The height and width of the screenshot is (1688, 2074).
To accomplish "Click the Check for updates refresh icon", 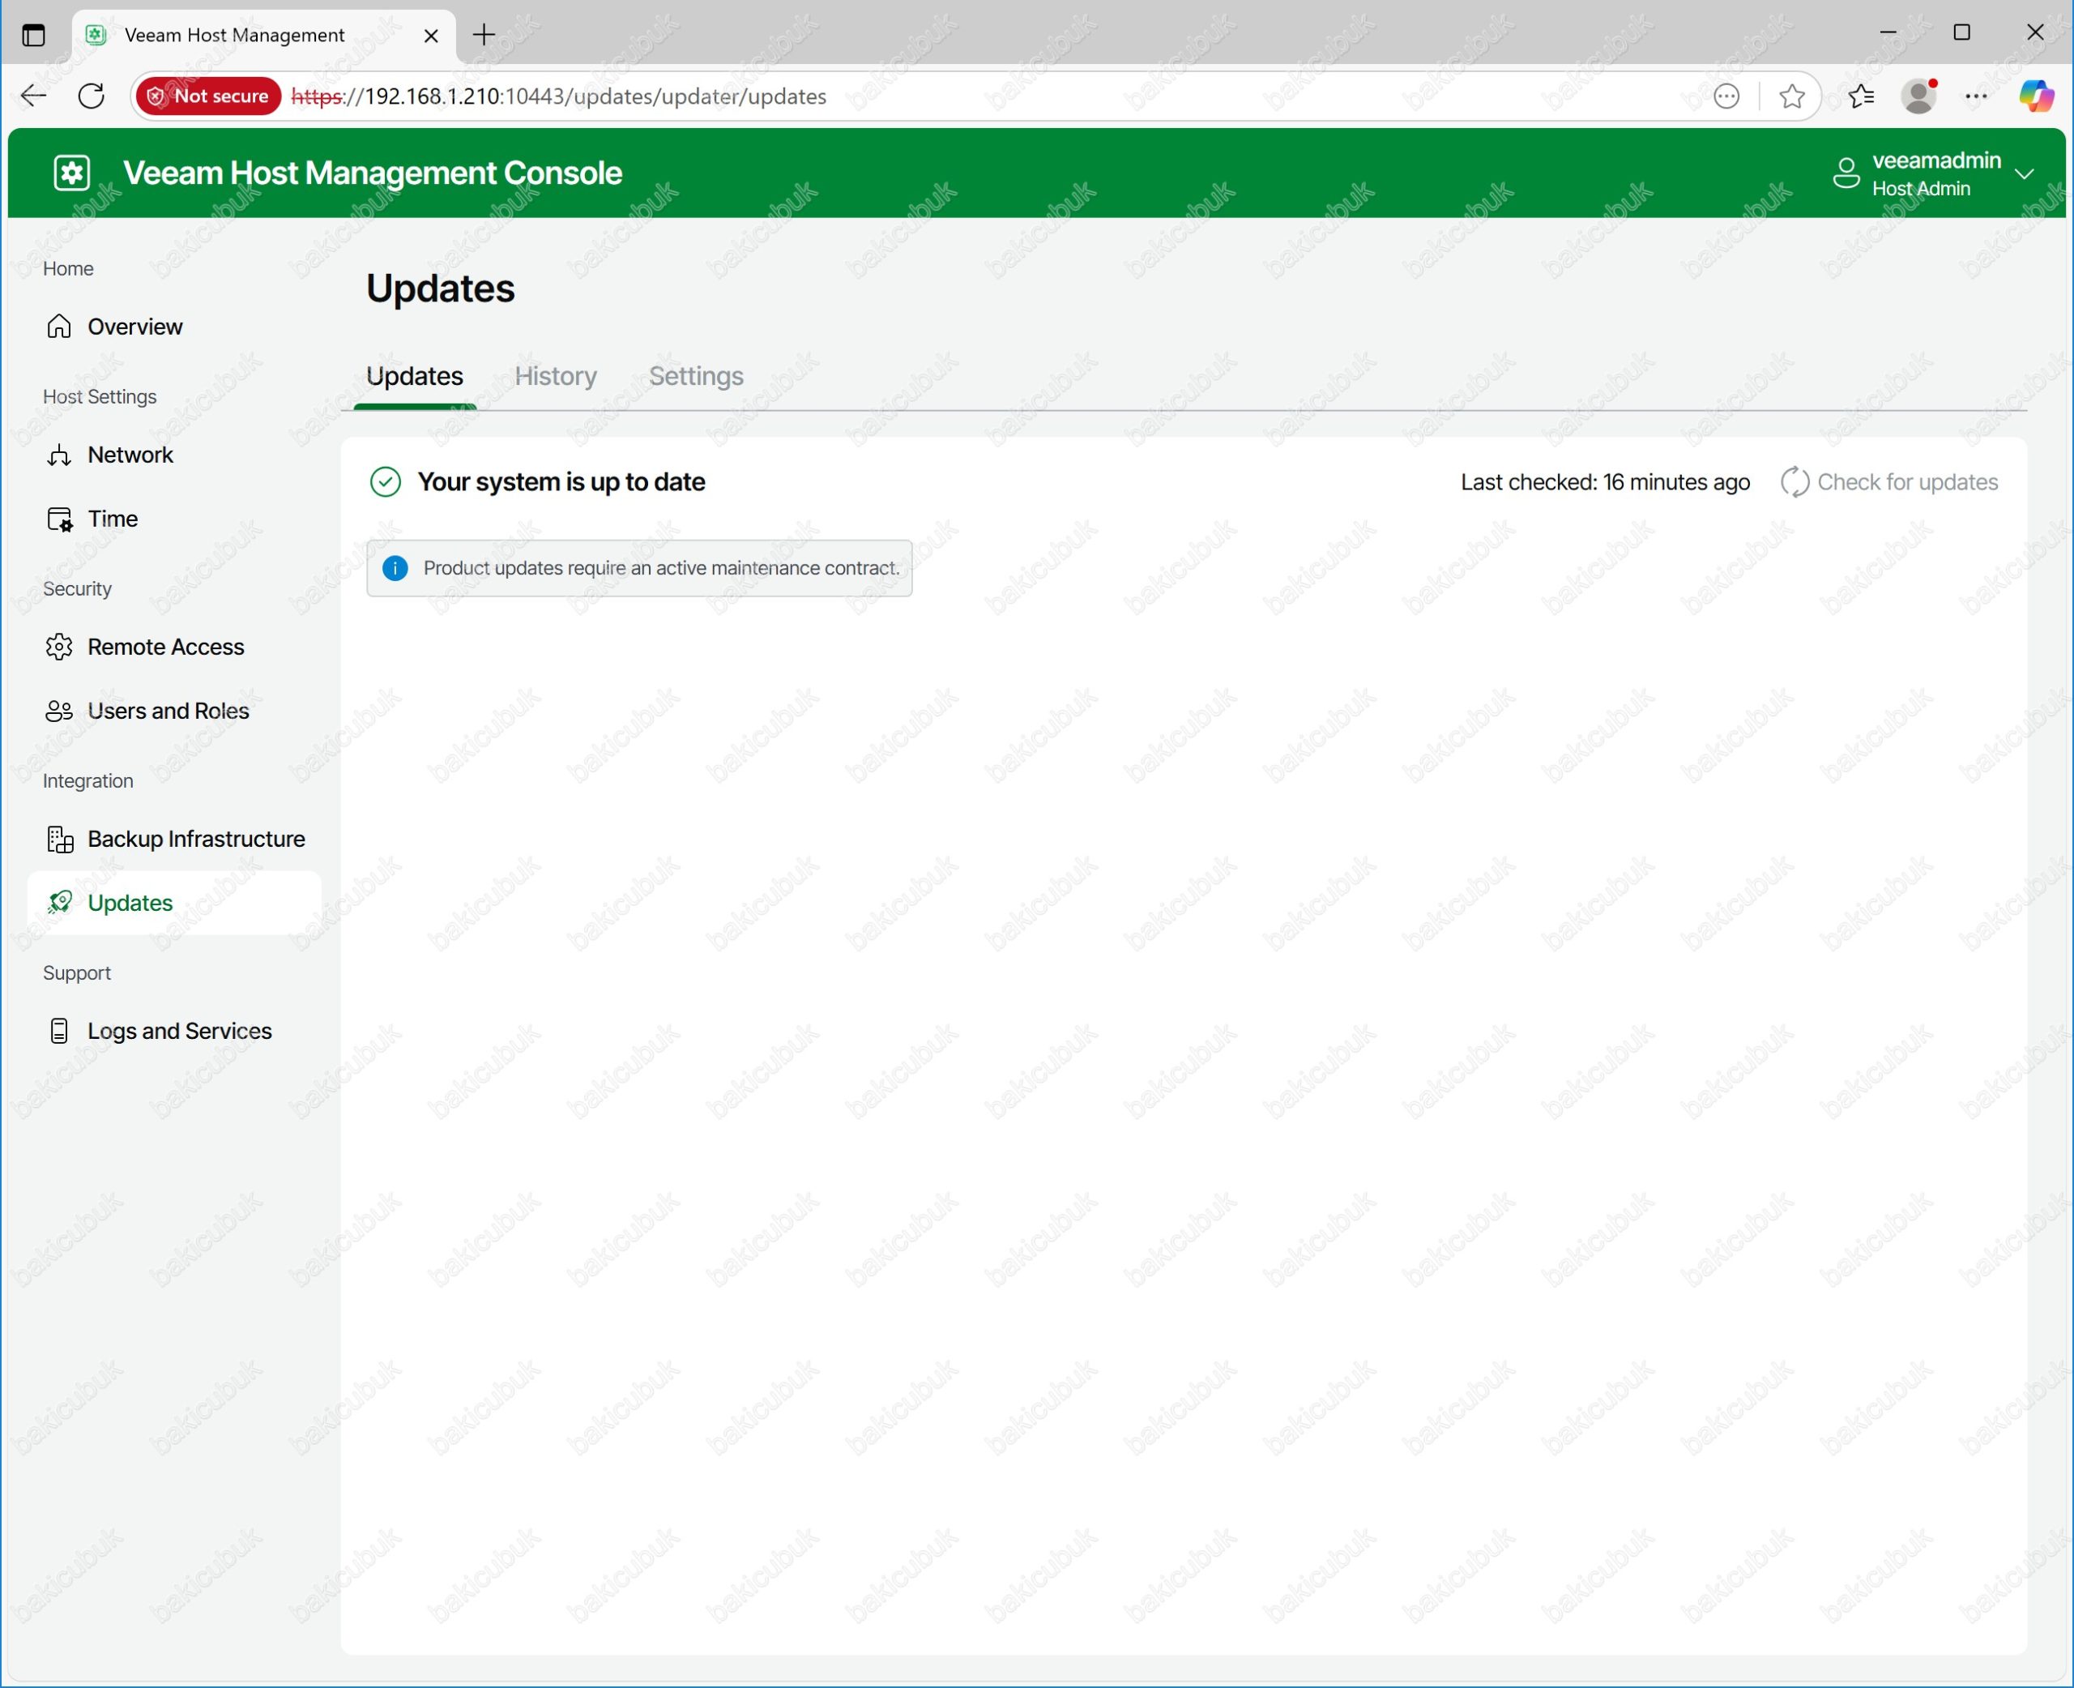I will 1794,482.
